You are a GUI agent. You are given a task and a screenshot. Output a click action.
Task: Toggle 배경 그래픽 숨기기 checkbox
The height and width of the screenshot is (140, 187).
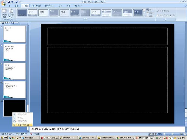coord(158,15)
